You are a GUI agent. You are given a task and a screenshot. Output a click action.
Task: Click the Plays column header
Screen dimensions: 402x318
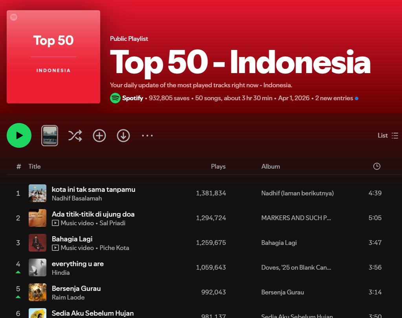218,166
